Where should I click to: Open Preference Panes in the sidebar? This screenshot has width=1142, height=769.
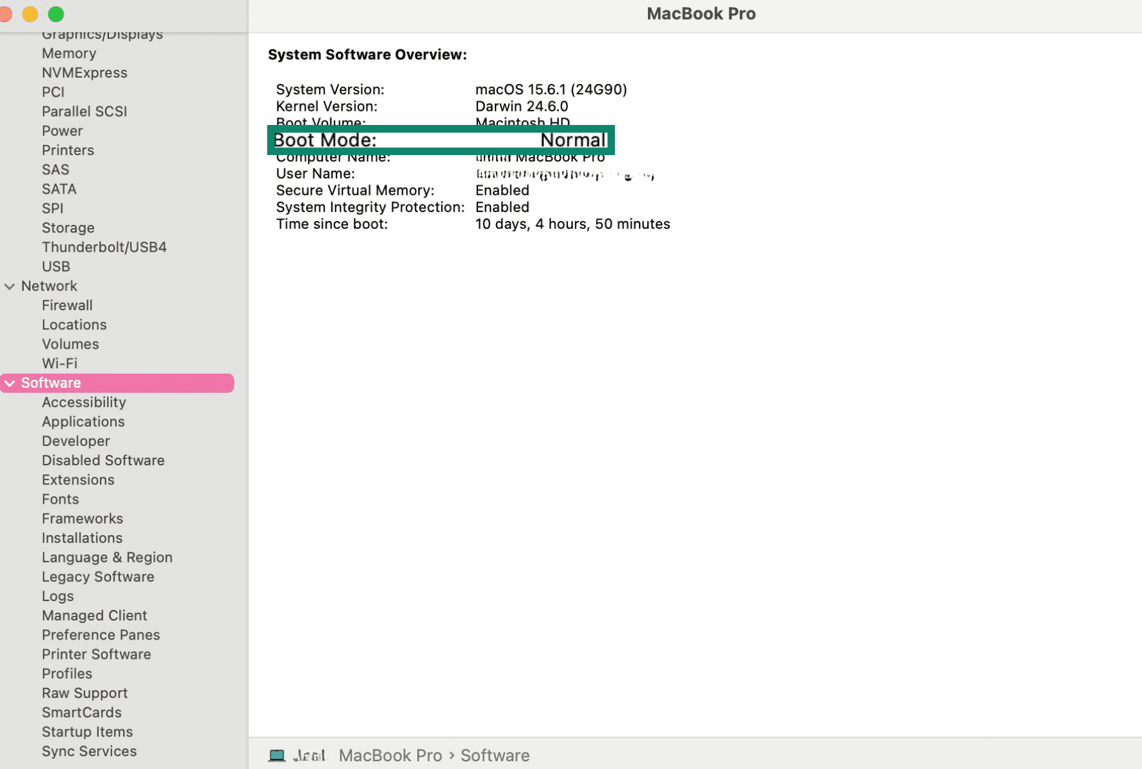tap(101, 634)
